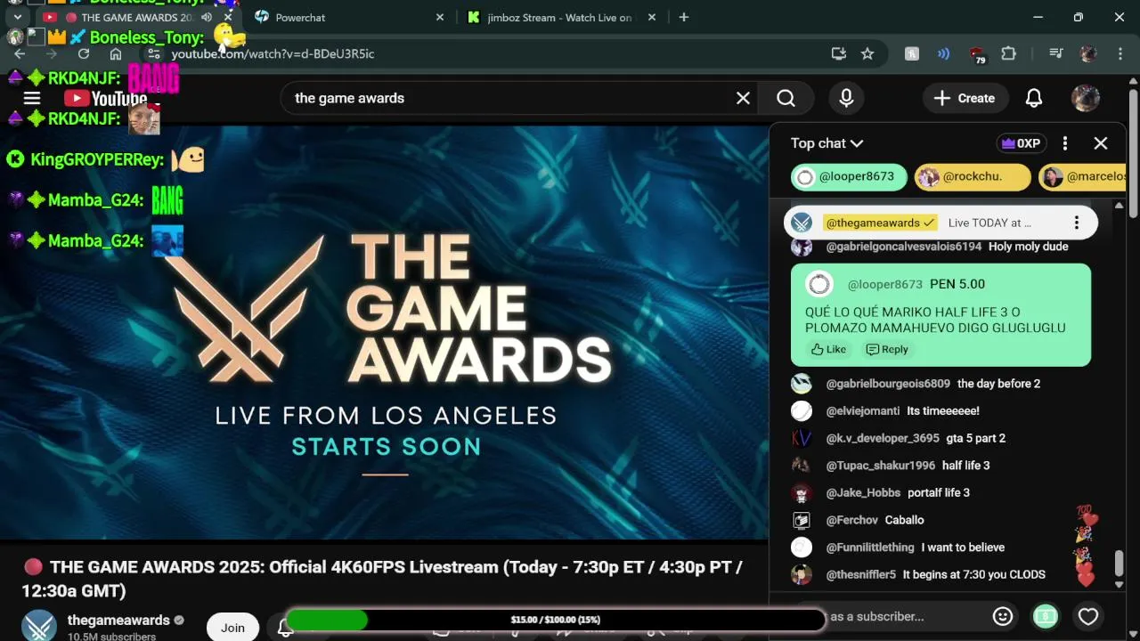
Task: Close the Powerchat tab
Action: [x=439, y=17]
